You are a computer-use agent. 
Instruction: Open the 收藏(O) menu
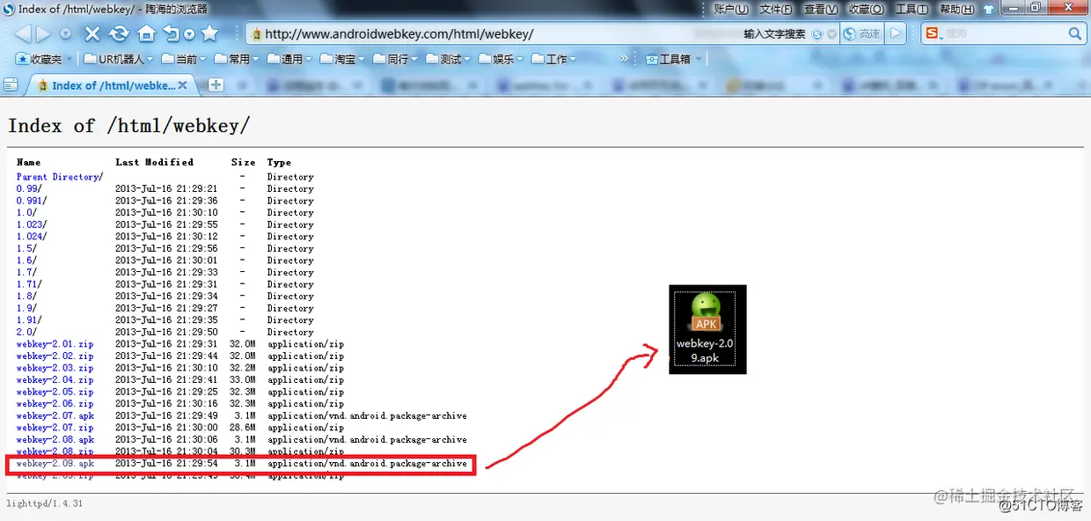coord(867,9)
